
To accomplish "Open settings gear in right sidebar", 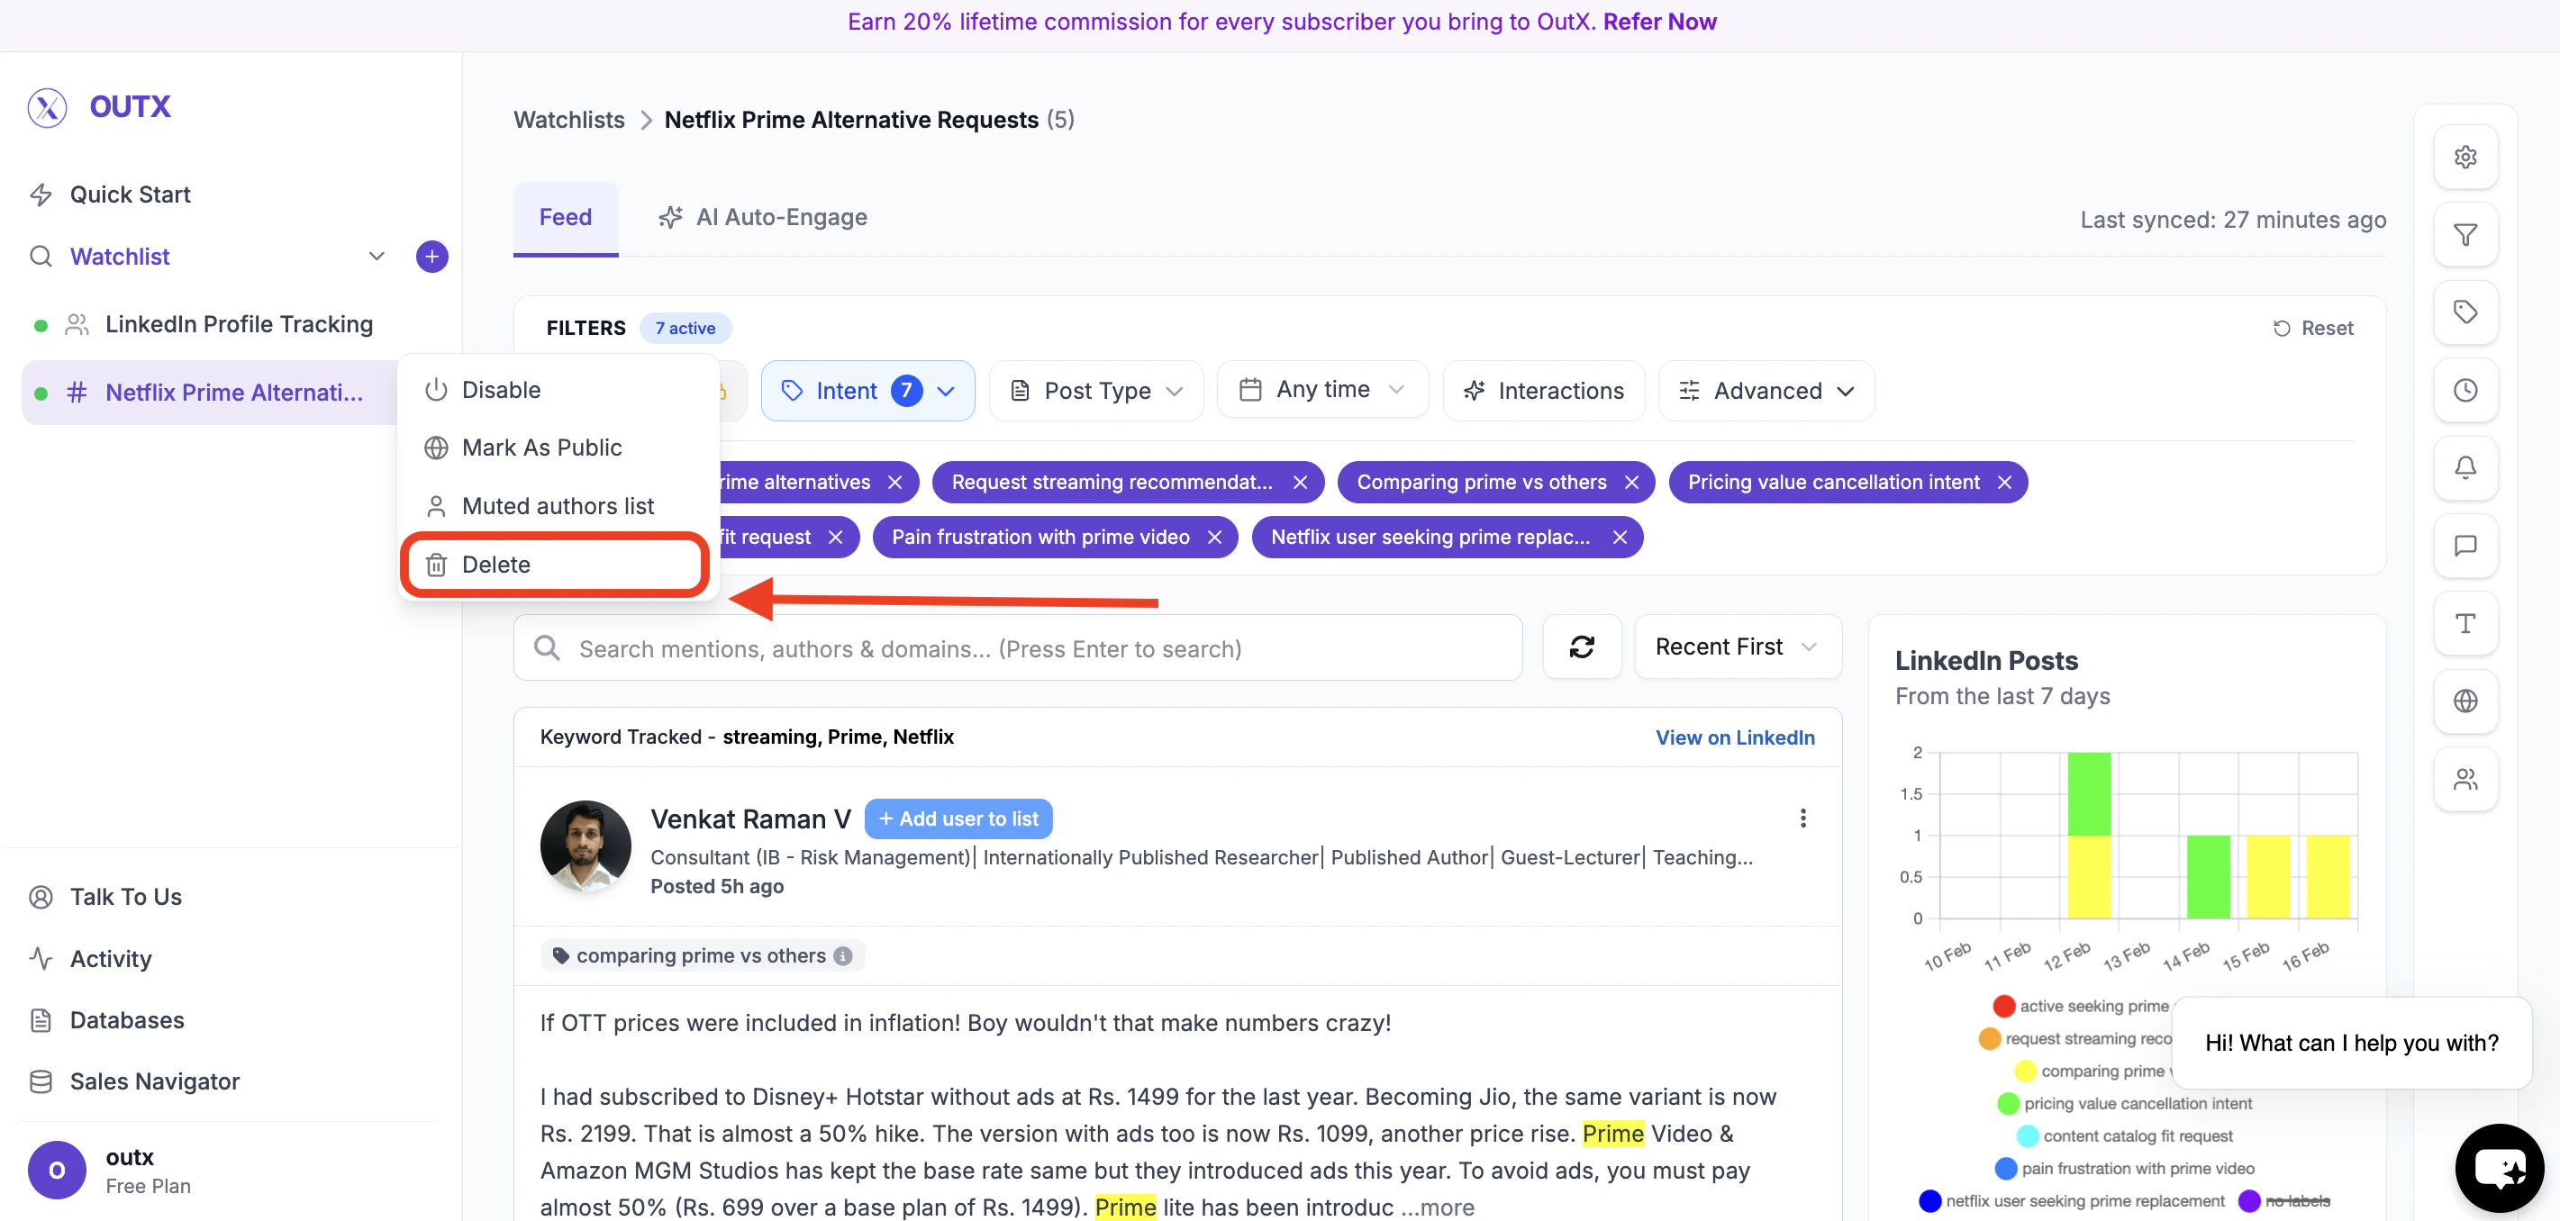I will [2465, 157].
